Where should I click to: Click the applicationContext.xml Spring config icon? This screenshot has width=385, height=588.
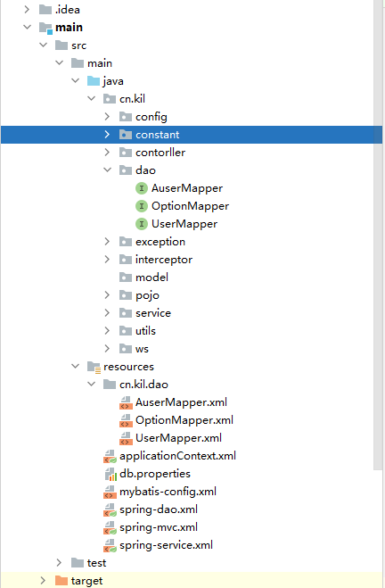point(110,456)
